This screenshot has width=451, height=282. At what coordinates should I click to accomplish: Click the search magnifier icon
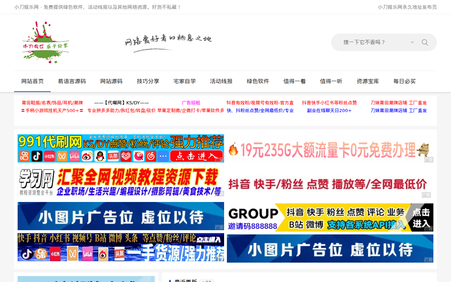424,42
